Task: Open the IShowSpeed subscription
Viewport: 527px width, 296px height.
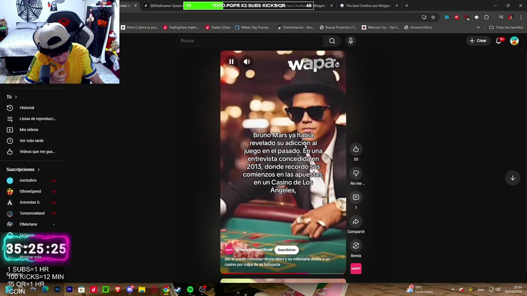Action: 31,192
